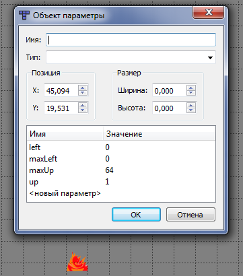Select the up property name
Screen dimensions: 243x276
coord(34,182)
